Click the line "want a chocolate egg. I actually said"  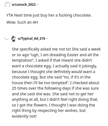pyautogui.click(x=55, y=66)
